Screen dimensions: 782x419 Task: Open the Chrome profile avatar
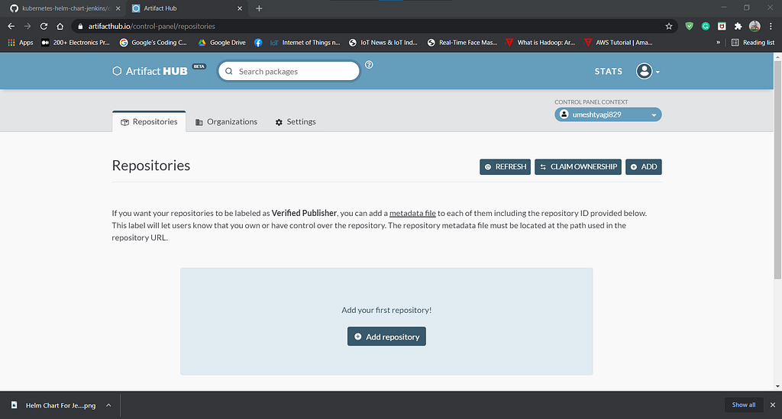(x=755, y=27)
